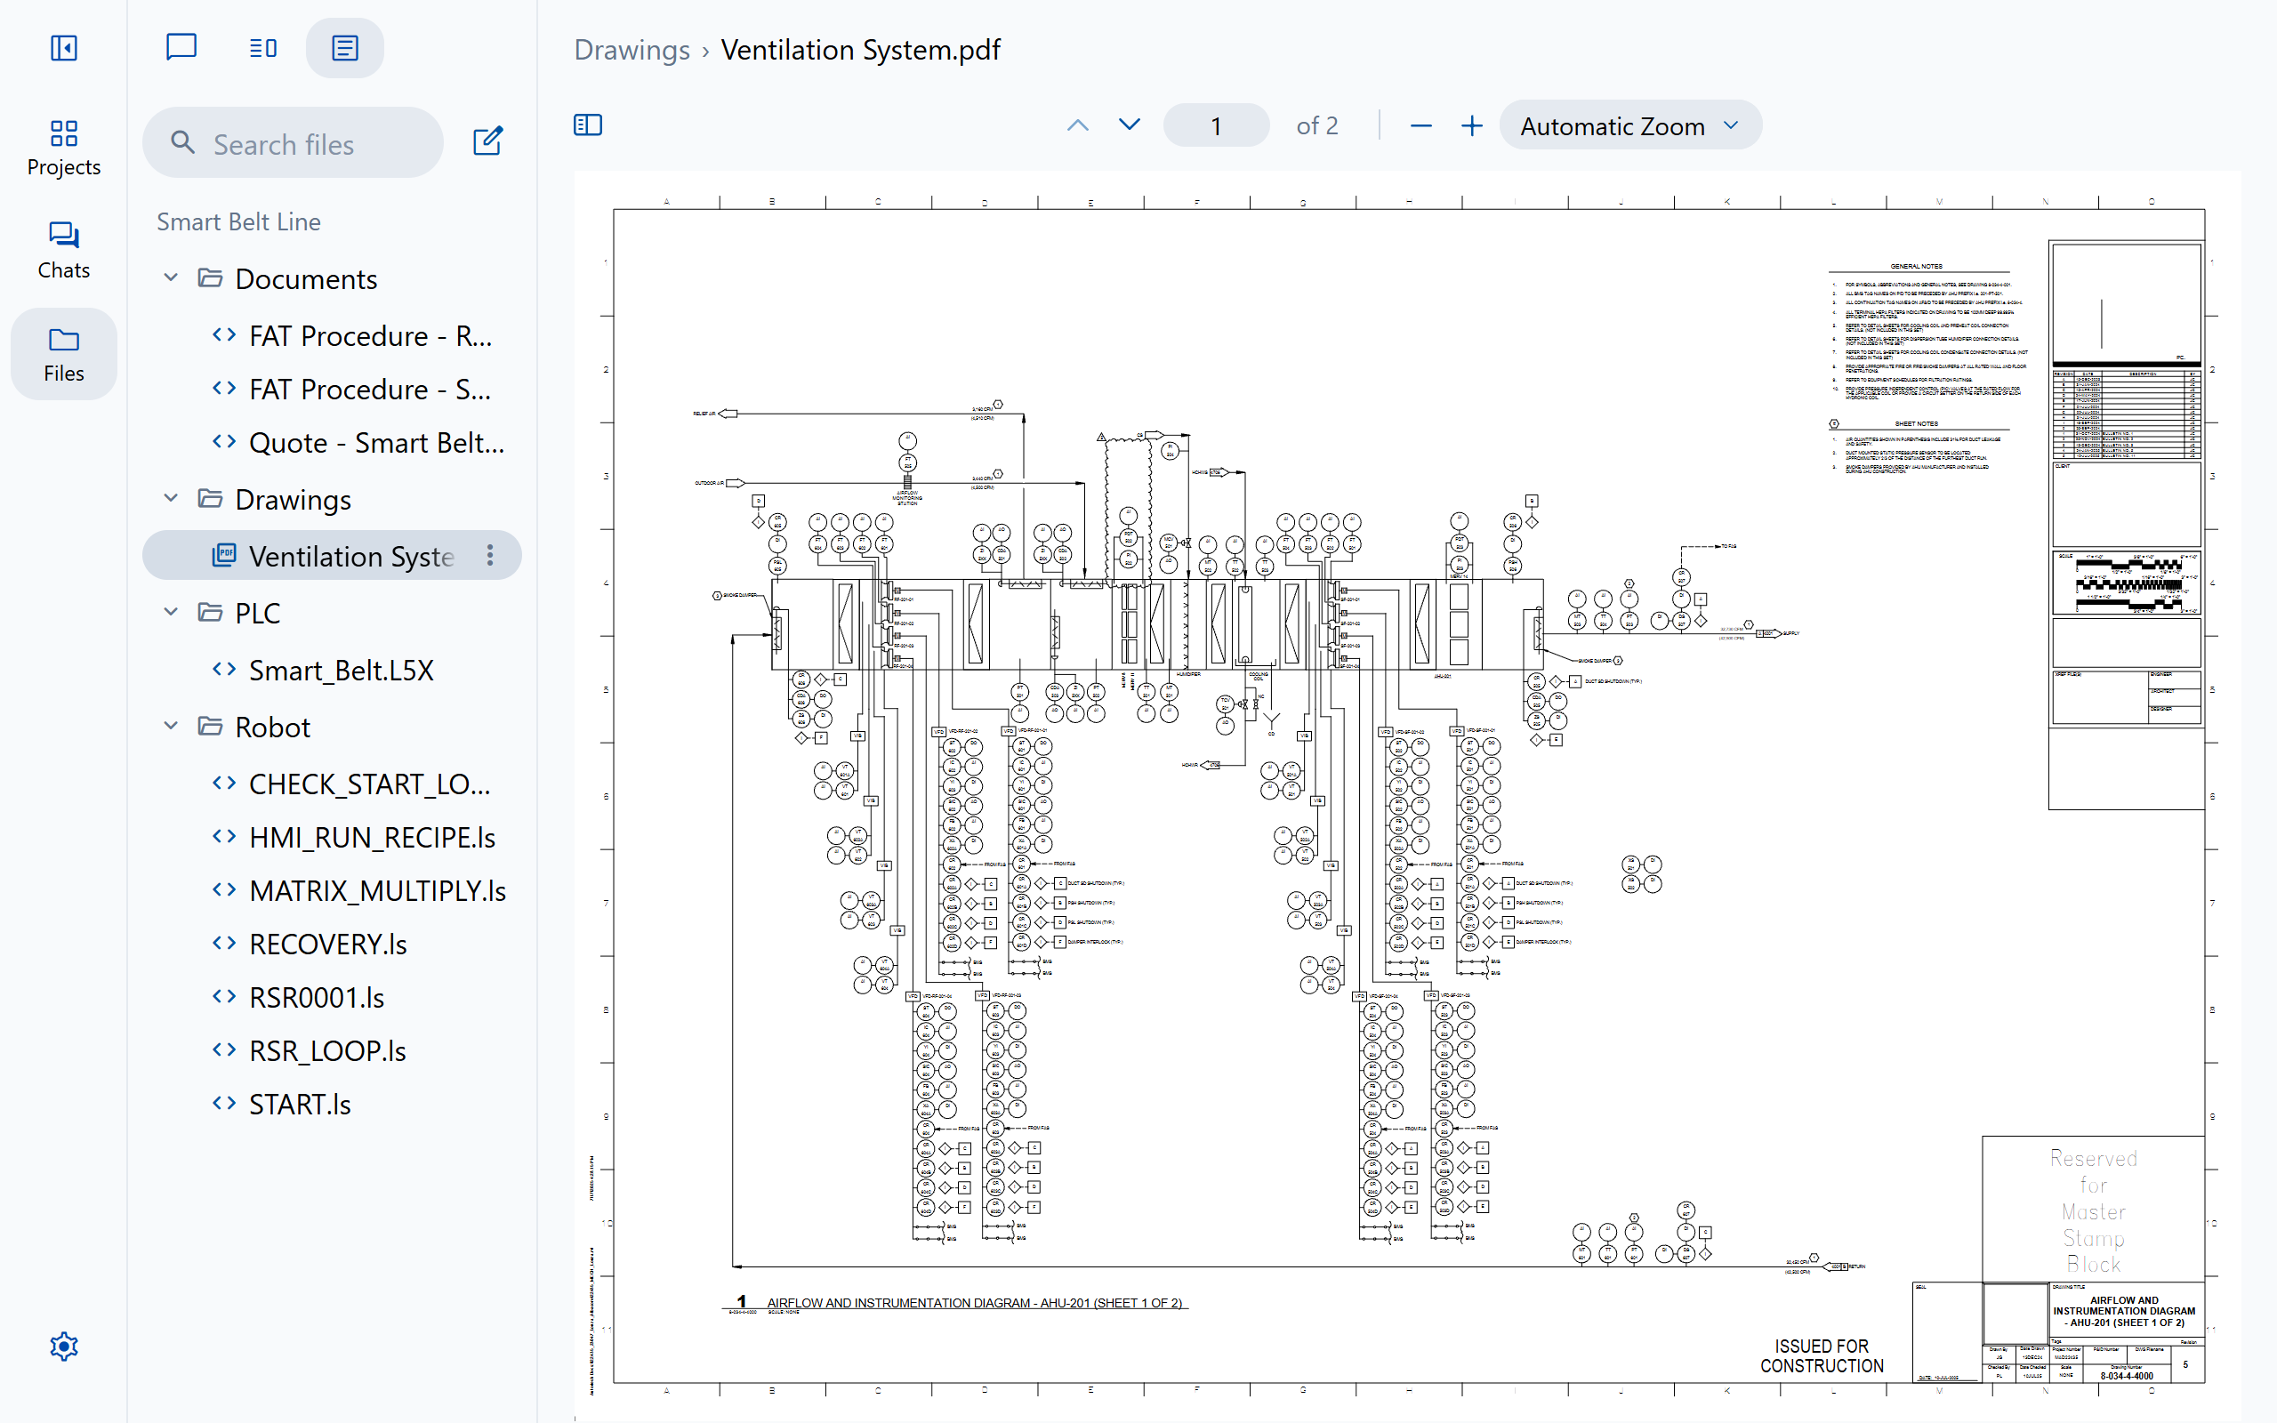Image resolution: width=2277 pixels, height=1423 pixels.
Task: Open the Automatic Zoom dropdown
Action: (1629, 125)
